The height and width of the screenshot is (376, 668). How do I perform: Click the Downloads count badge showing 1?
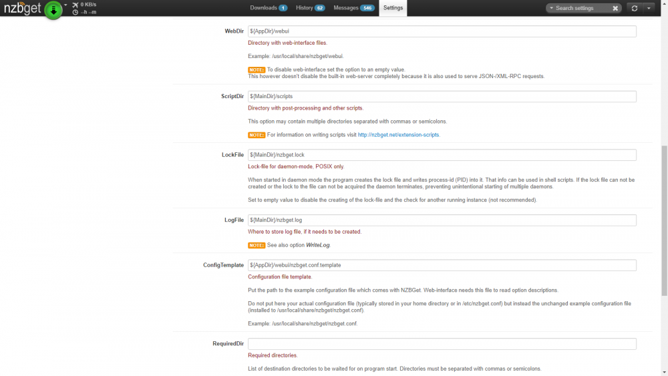(x=283, y=8)
